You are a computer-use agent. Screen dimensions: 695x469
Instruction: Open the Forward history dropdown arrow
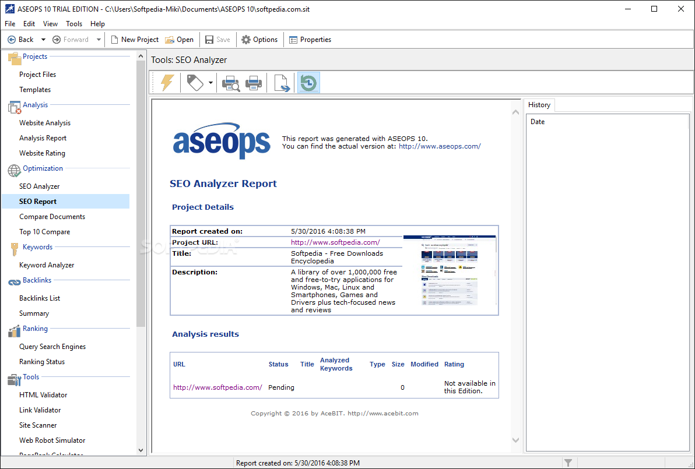coord(99,40)
